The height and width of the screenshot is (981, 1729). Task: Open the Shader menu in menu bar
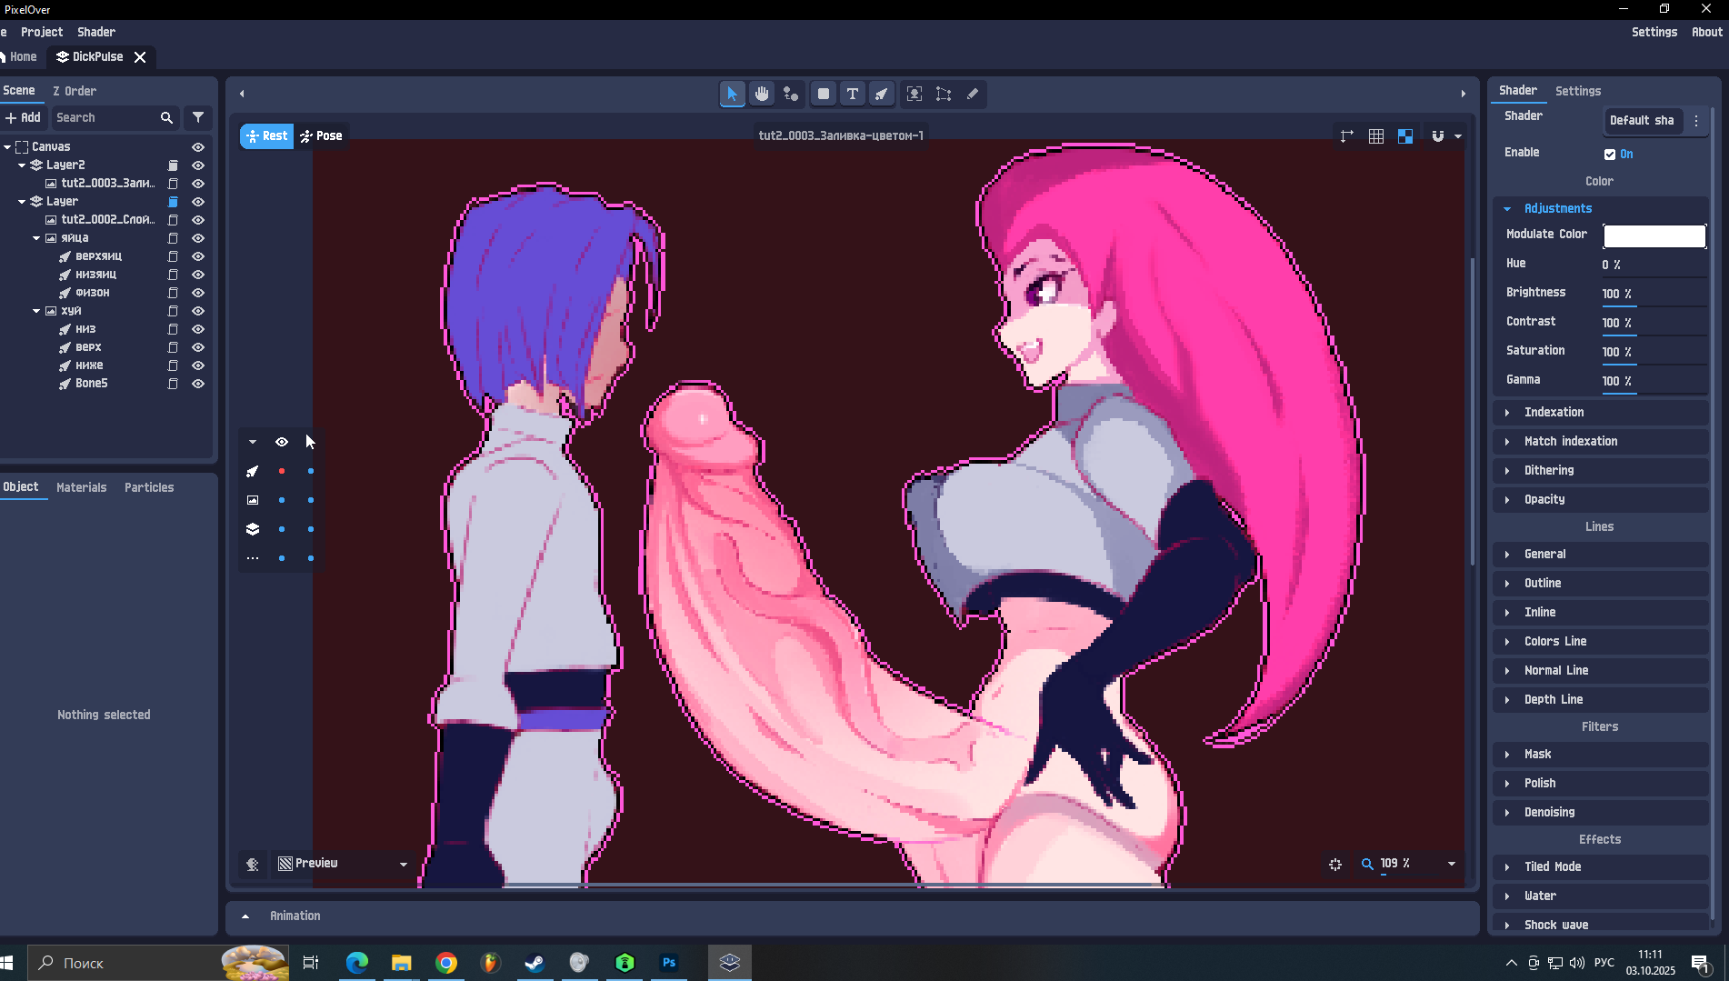[x=96, y=32]
